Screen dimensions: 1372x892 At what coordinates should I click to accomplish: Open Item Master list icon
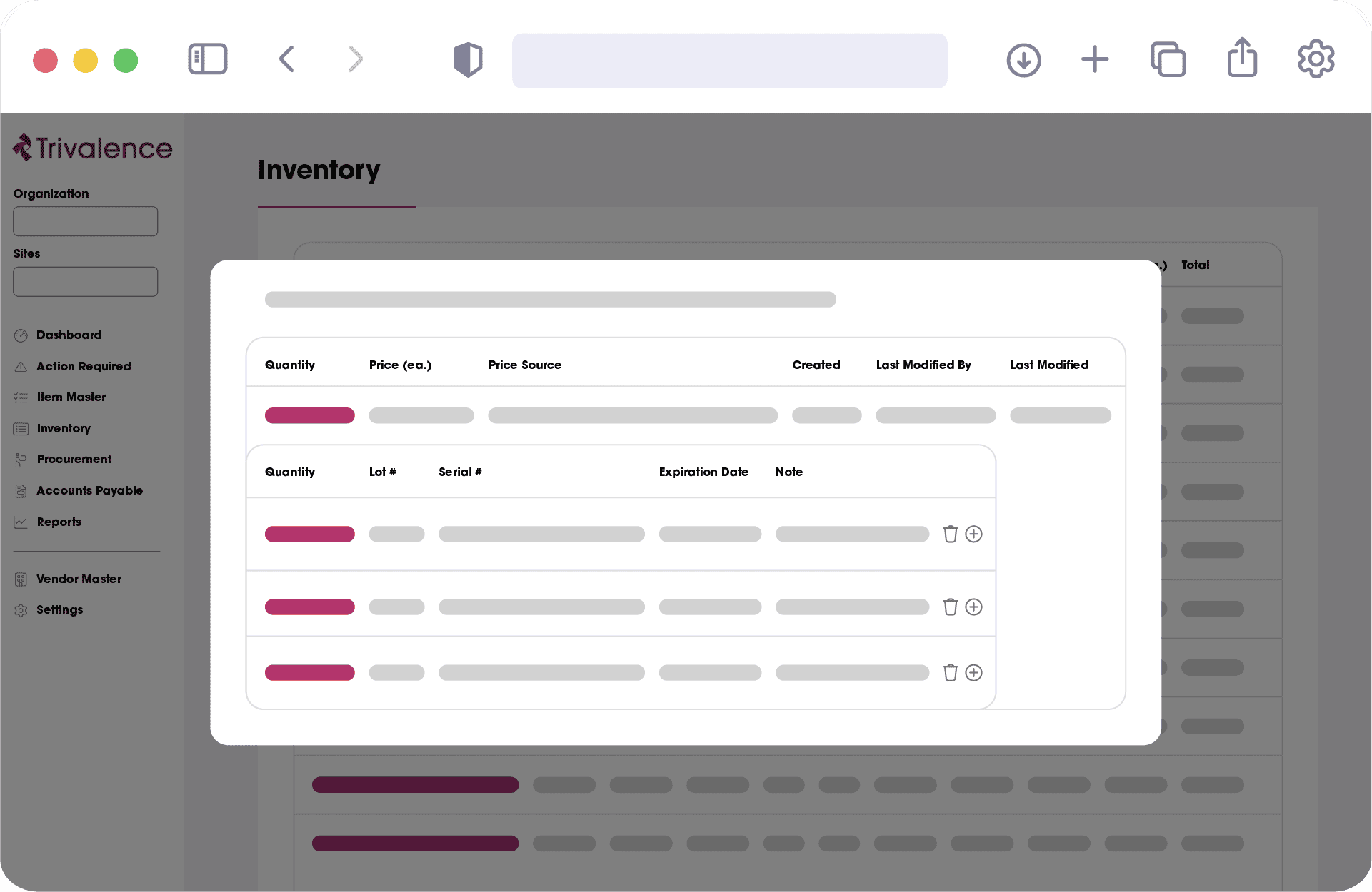click(21, 397)
